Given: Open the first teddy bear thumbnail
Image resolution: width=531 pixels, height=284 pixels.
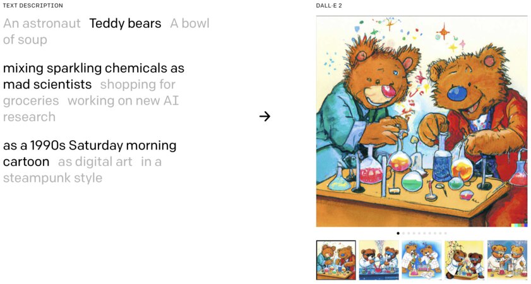Looking at the screenshot, I should 336,260.
